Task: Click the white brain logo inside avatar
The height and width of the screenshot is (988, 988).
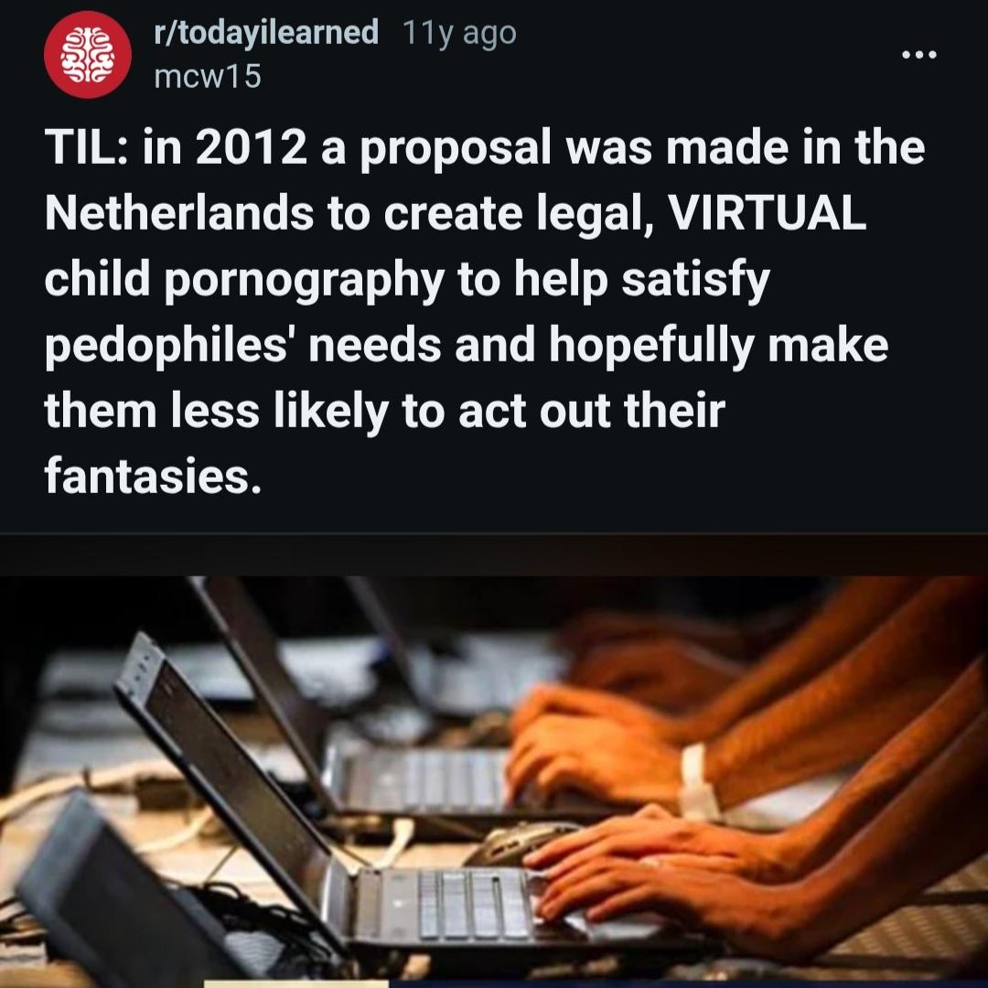Action: coord(88,55)
